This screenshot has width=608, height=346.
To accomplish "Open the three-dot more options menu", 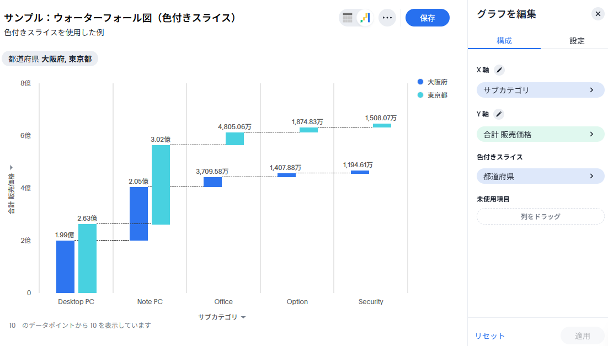I will (x=387, y=18).
